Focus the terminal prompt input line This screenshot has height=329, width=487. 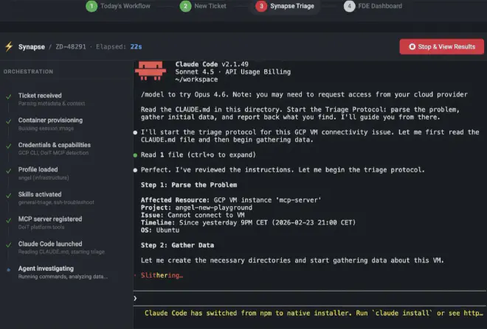(310, 298)
